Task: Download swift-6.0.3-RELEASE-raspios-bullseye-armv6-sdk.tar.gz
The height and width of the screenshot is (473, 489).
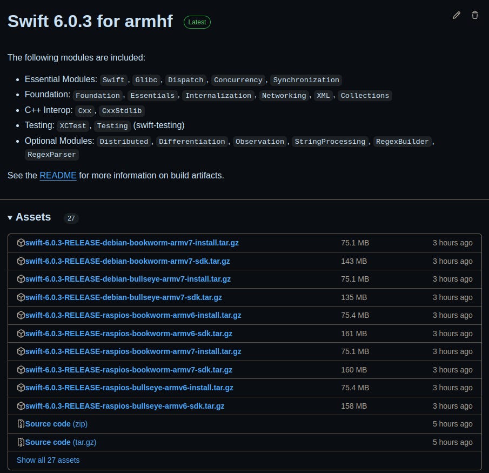Action: pyautogui.click(x=125, y=406)
